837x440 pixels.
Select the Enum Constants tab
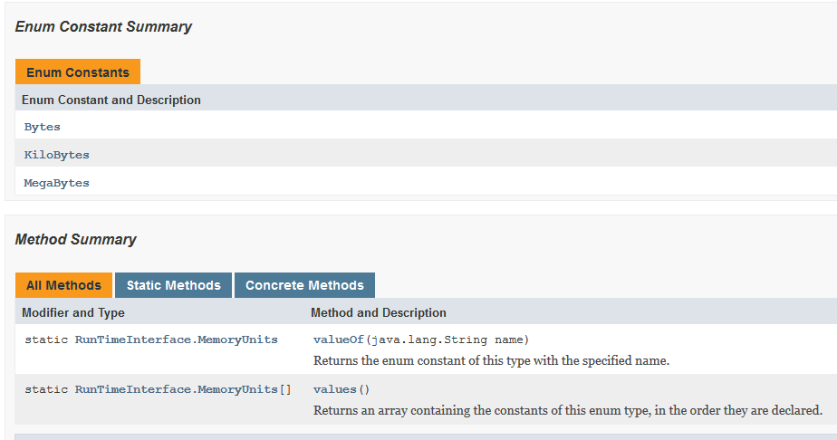pos(78,72)
